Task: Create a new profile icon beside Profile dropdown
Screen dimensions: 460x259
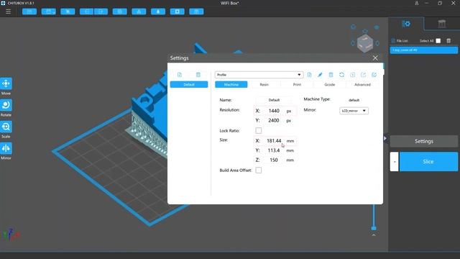Action: [309, 75]
